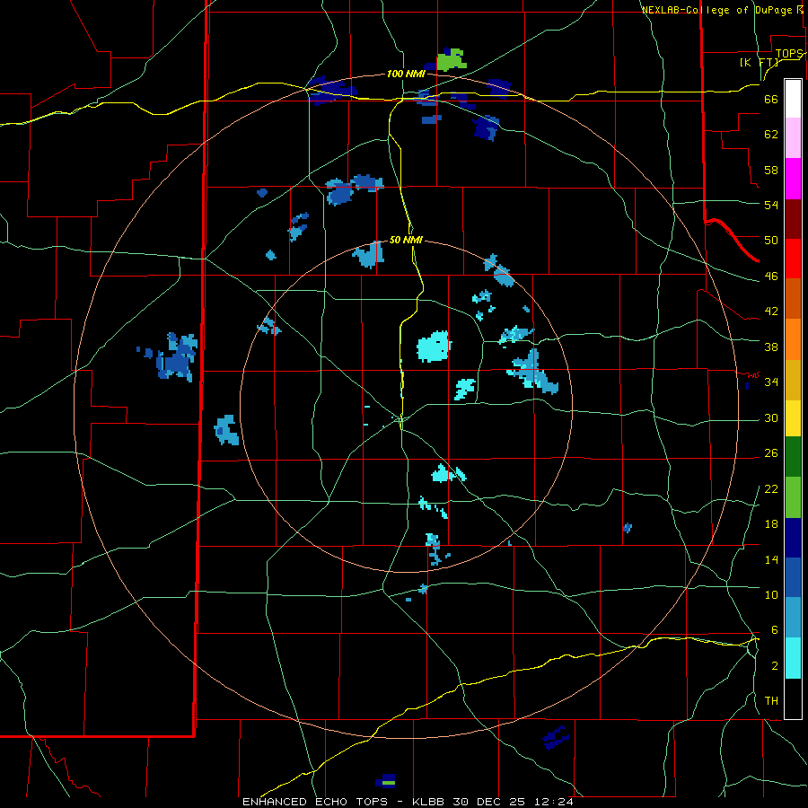Select the dark green legend swatch
This screenshot has width=808, height=808.
(x=793, y=457)
